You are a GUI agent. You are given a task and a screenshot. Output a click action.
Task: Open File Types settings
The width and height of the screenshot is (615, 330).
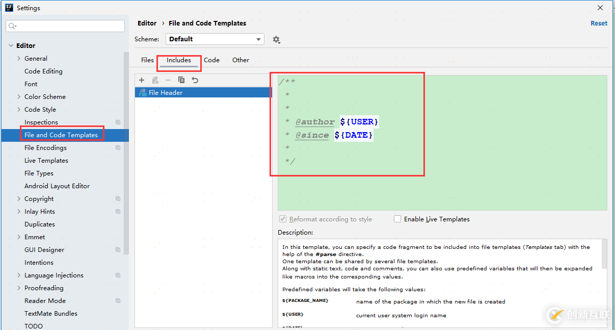click(x=39, y=173)
